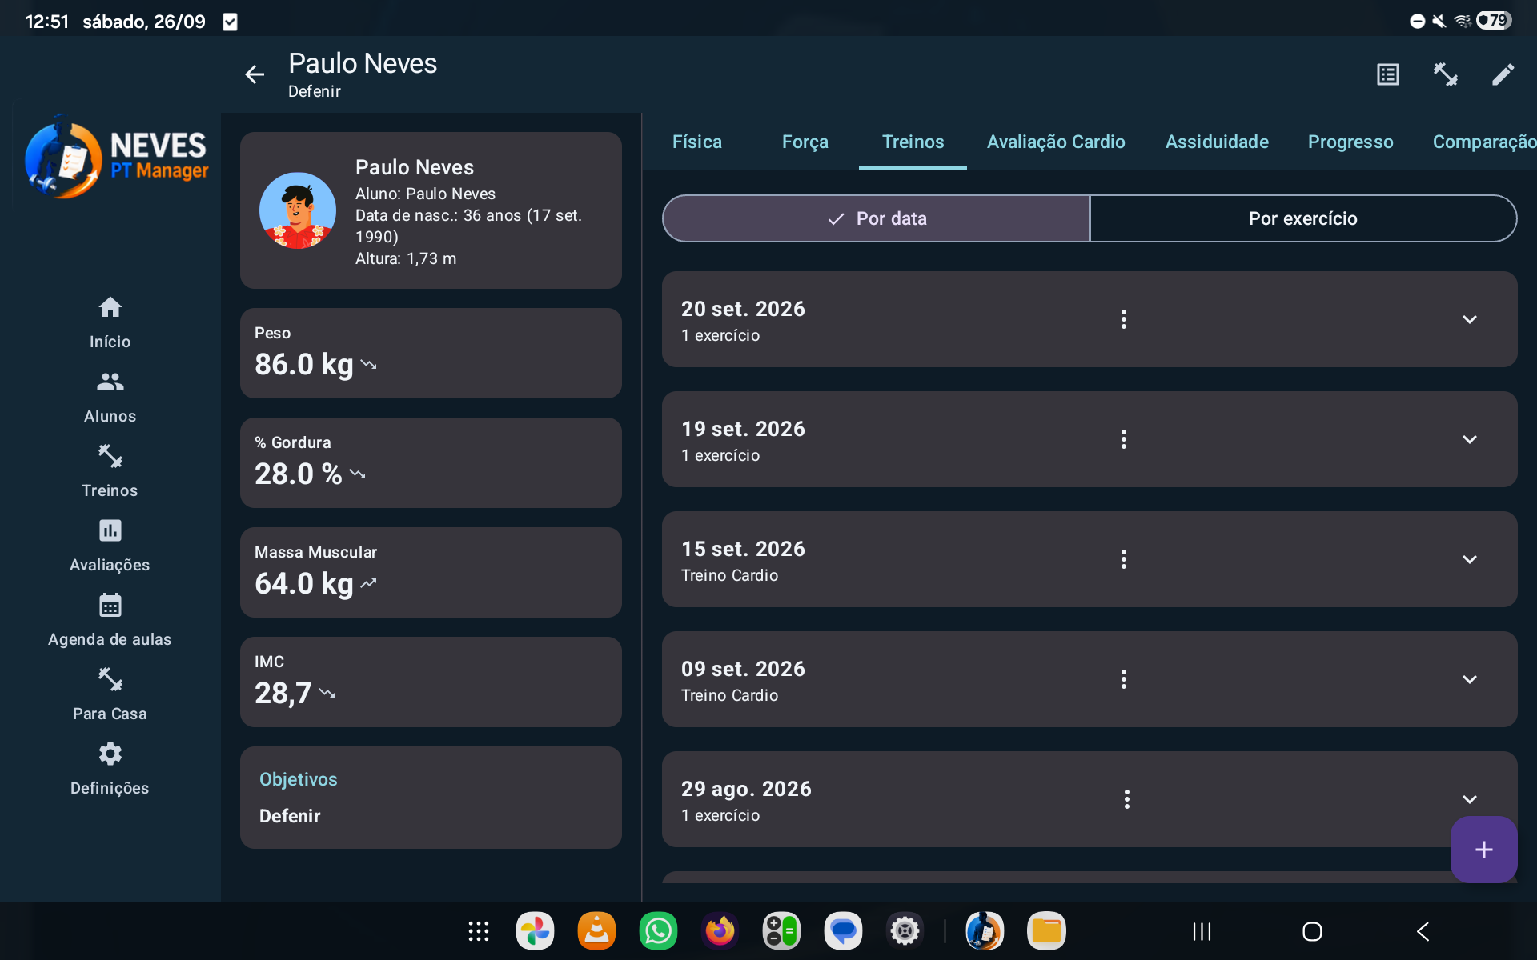
Task: Open Definições in the sidebar
Action: coord(110,769)
